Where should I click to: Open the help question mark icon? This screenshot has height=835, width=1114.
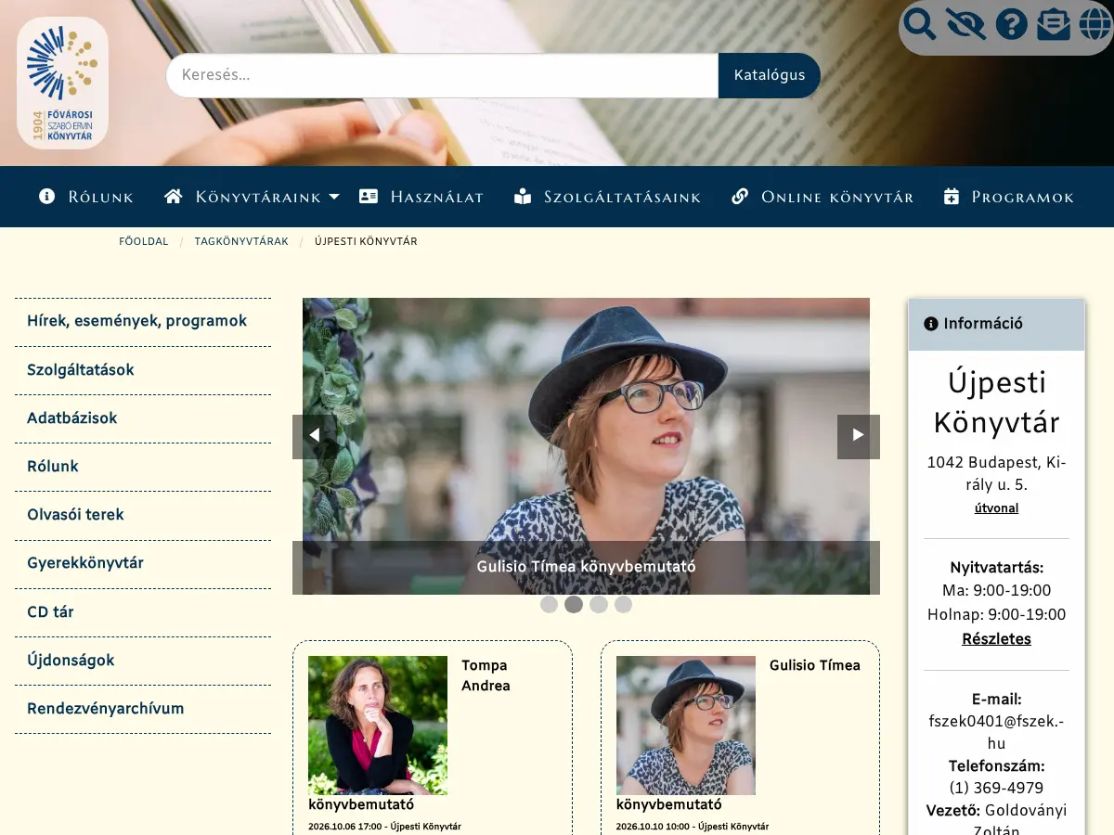click(x=1011, y=24)
